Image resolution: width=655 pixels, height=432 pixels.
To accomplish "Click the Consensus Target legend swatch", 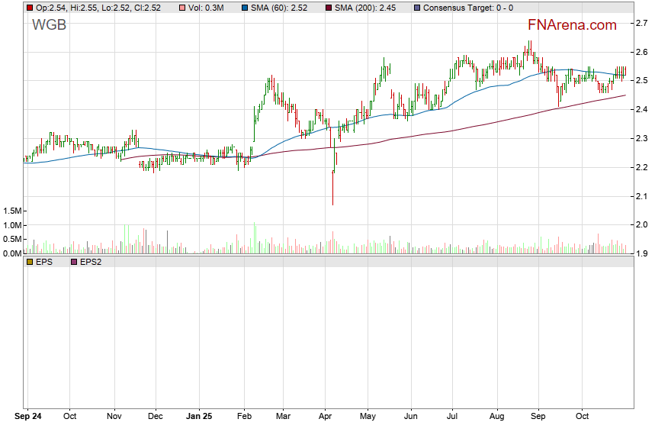I will (416, 8).
